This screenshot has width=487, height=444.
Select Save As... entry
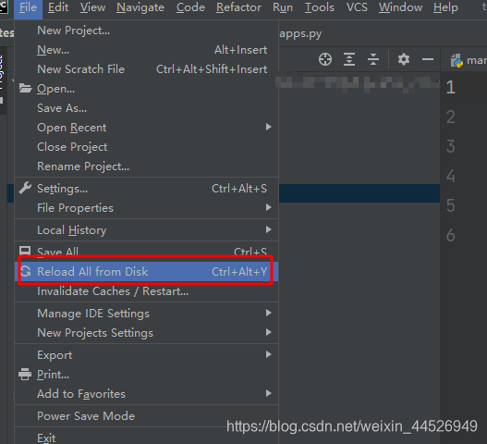click(146, 108)
